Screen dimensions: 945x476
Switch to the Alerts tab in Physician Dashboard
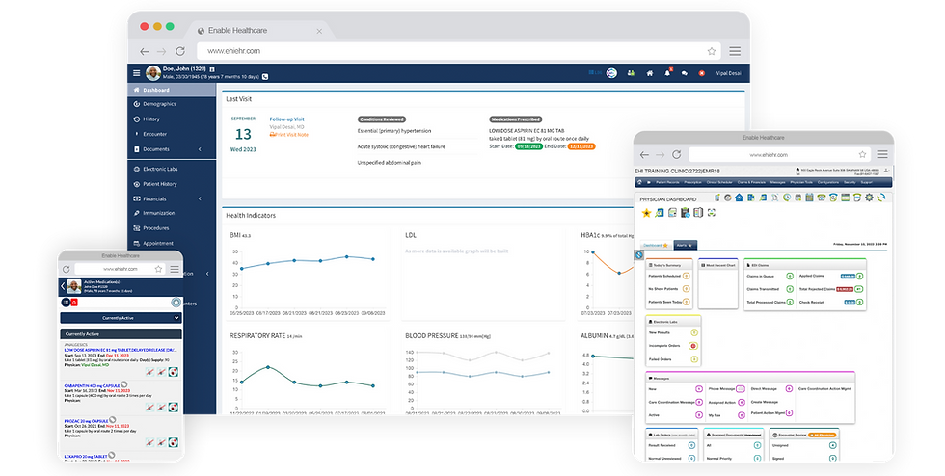point(685,246)
